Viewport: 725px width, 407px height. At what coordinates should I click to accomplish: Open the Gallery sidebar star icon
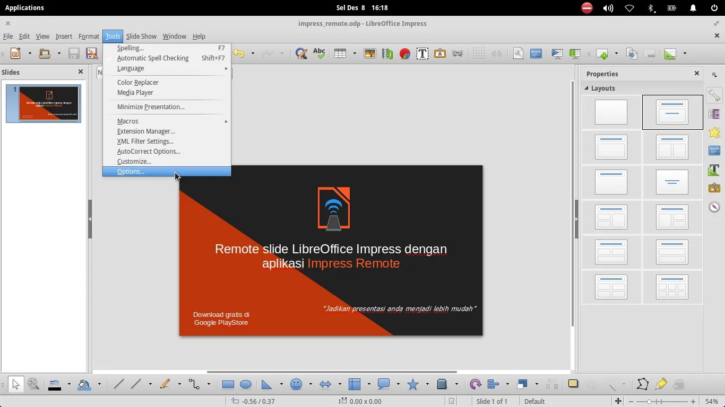click(714, 132)
